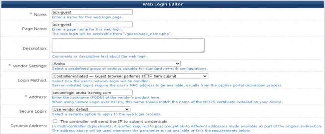Click the "* Vendor Settings:" label
The image size is (325, 134).
click(30, 66)
